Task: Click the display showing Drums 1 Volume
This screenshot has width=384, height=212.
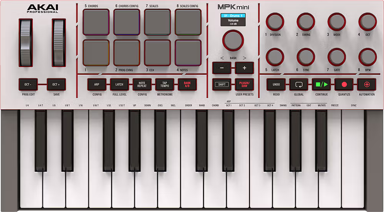Action: 233,20
